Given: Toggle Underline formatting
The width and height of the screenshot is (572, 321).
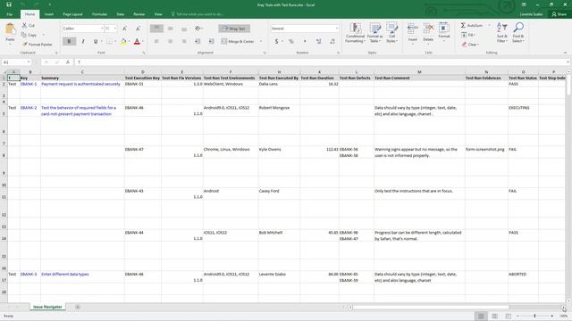Looking at the screenshot, I should [x=96, y=42].
